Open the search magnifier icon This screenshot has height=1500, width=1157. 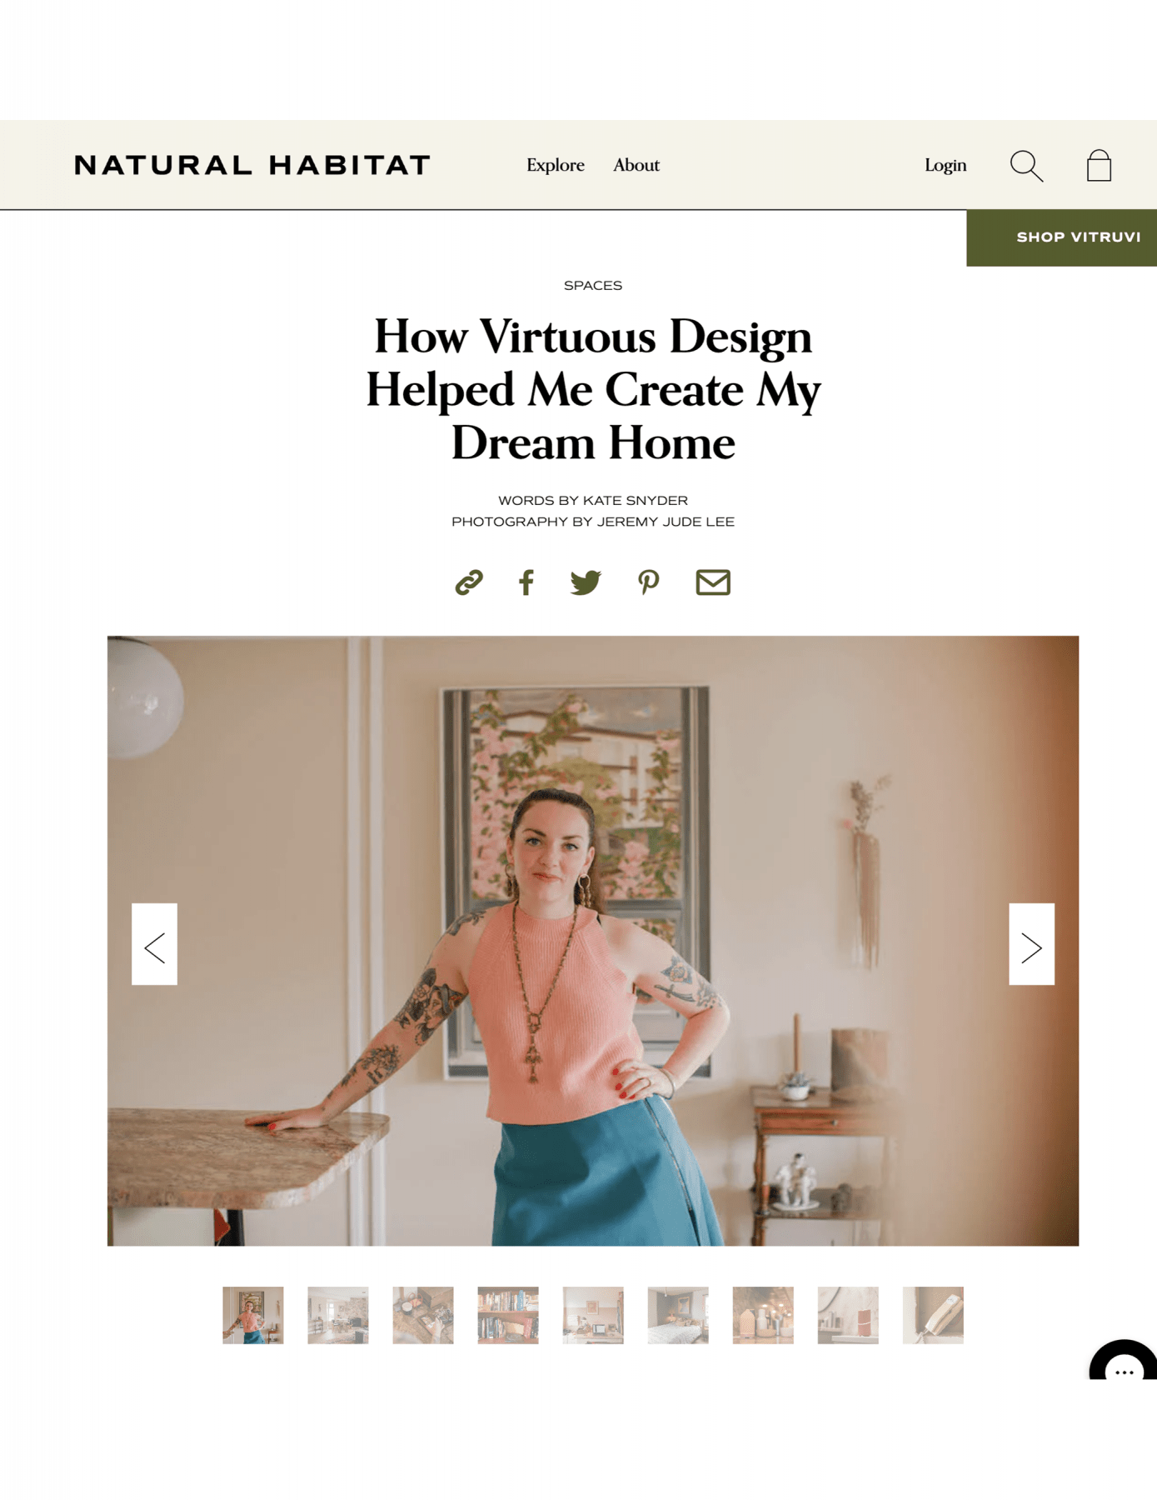(x=1026, y=166)
